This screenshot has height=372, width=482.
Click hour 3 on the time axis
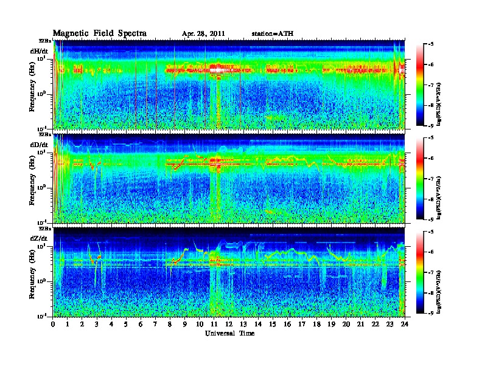(x=97, y=324)
